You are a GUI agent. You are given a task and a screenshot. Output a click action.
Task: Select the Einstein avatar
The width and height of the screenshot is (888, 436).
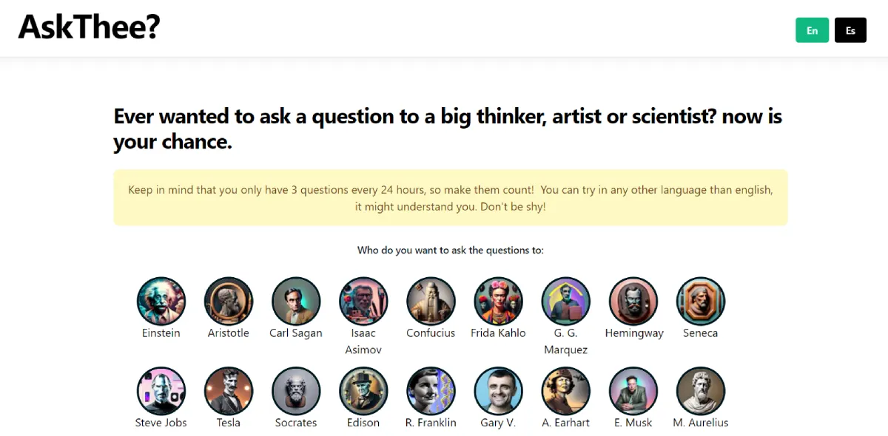(161, 302)
